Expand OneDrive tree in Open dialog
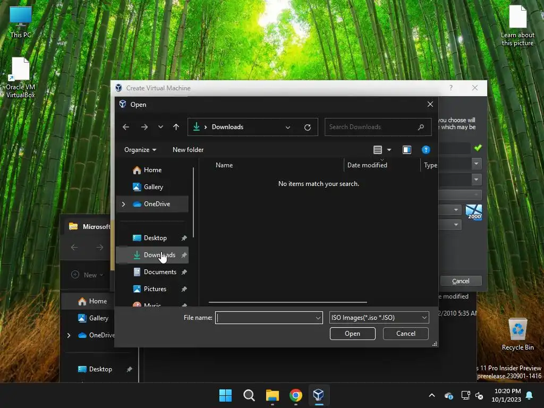The height and width of the screenshot is (408, 544). coord(123,204)
